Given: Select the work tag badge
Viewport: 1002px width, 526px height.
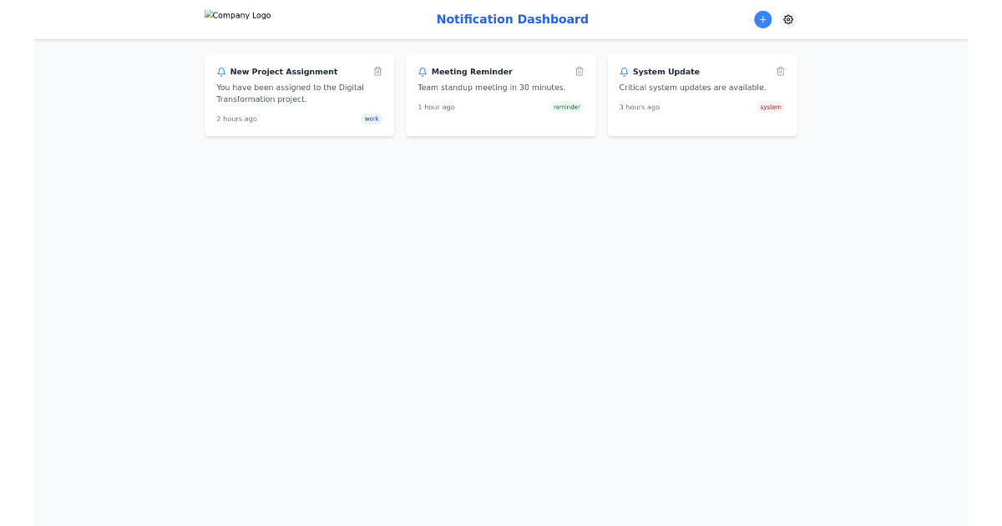Looking at the screenshot, I should click(x=371, y=119).
